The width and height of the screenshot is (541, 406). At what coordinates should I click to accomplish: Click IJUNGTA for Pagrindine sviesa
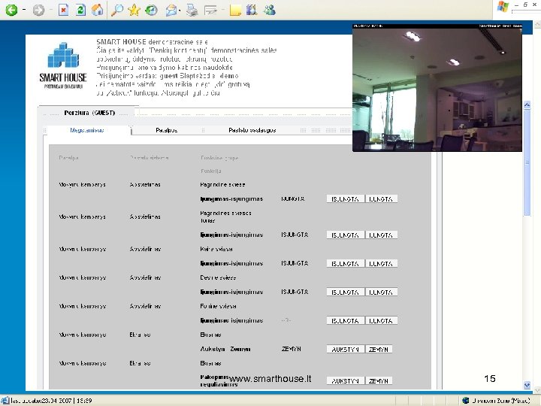click(x=381, y=199)
